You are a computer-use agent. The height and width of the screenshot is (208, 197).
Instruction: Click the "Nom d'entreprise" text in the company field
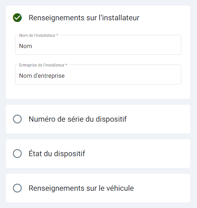click(x=42, y=76)
